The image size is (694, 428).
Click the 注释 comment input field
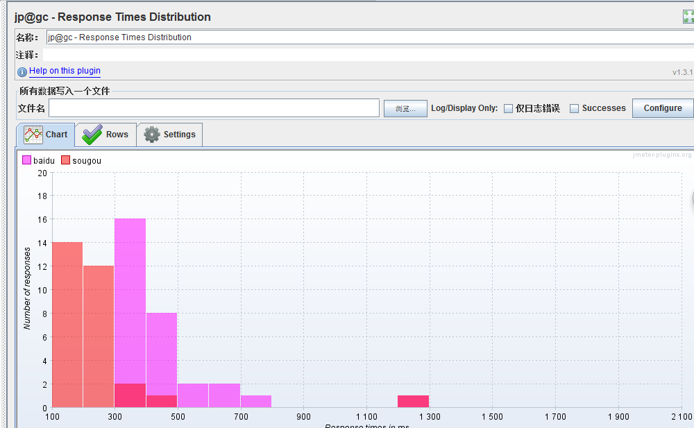369,55
